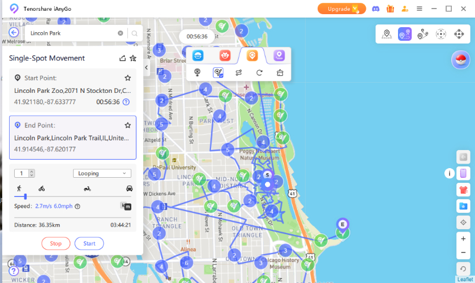Click the E end marker on map
The width and height of the screenshot is (475, 283).
343,225
